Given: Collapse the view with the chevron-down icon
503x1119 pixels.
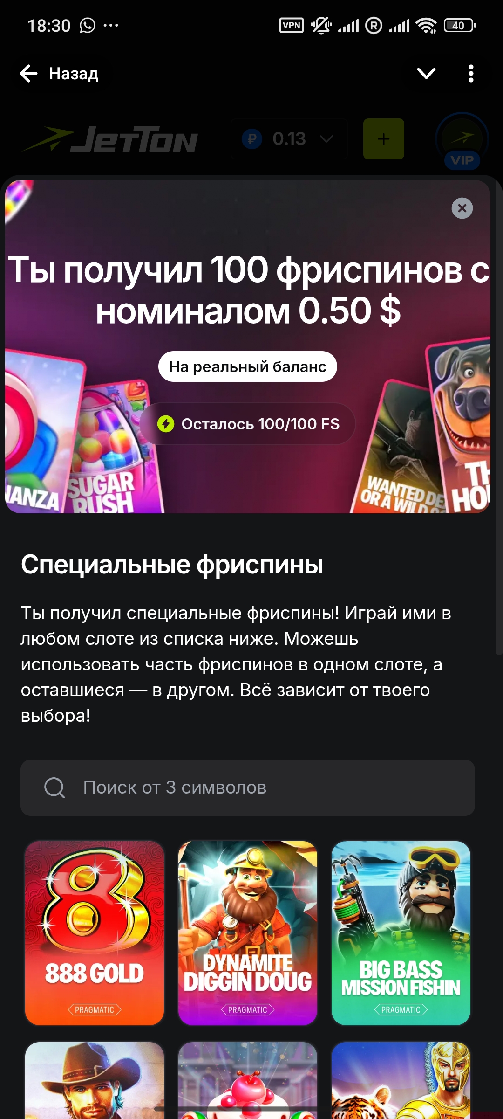Looking at the screenshot, I should (426, 73).
